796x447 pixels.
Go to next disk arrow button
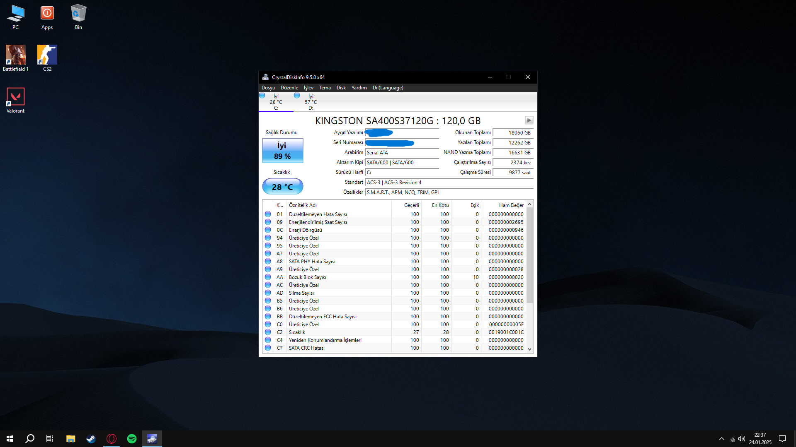[x=529, y=120]
